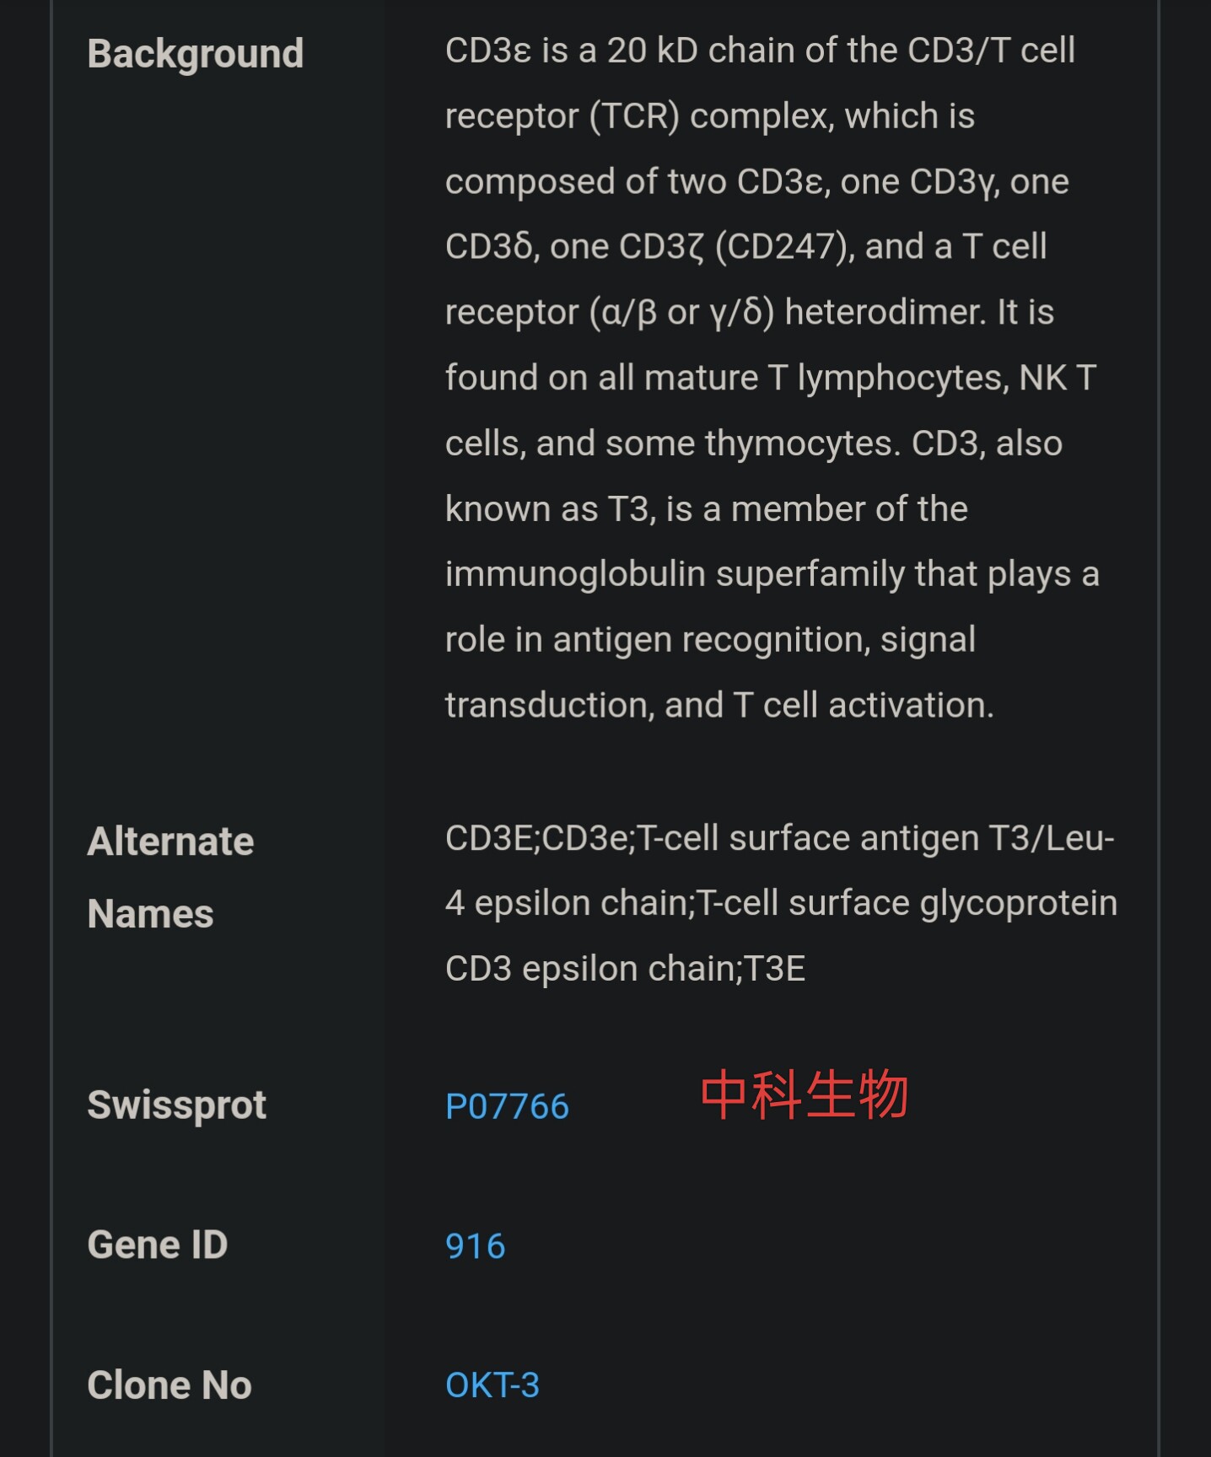Click the Alternate Names row label
Viewport: 1211px width, 1457px height.
171,878
